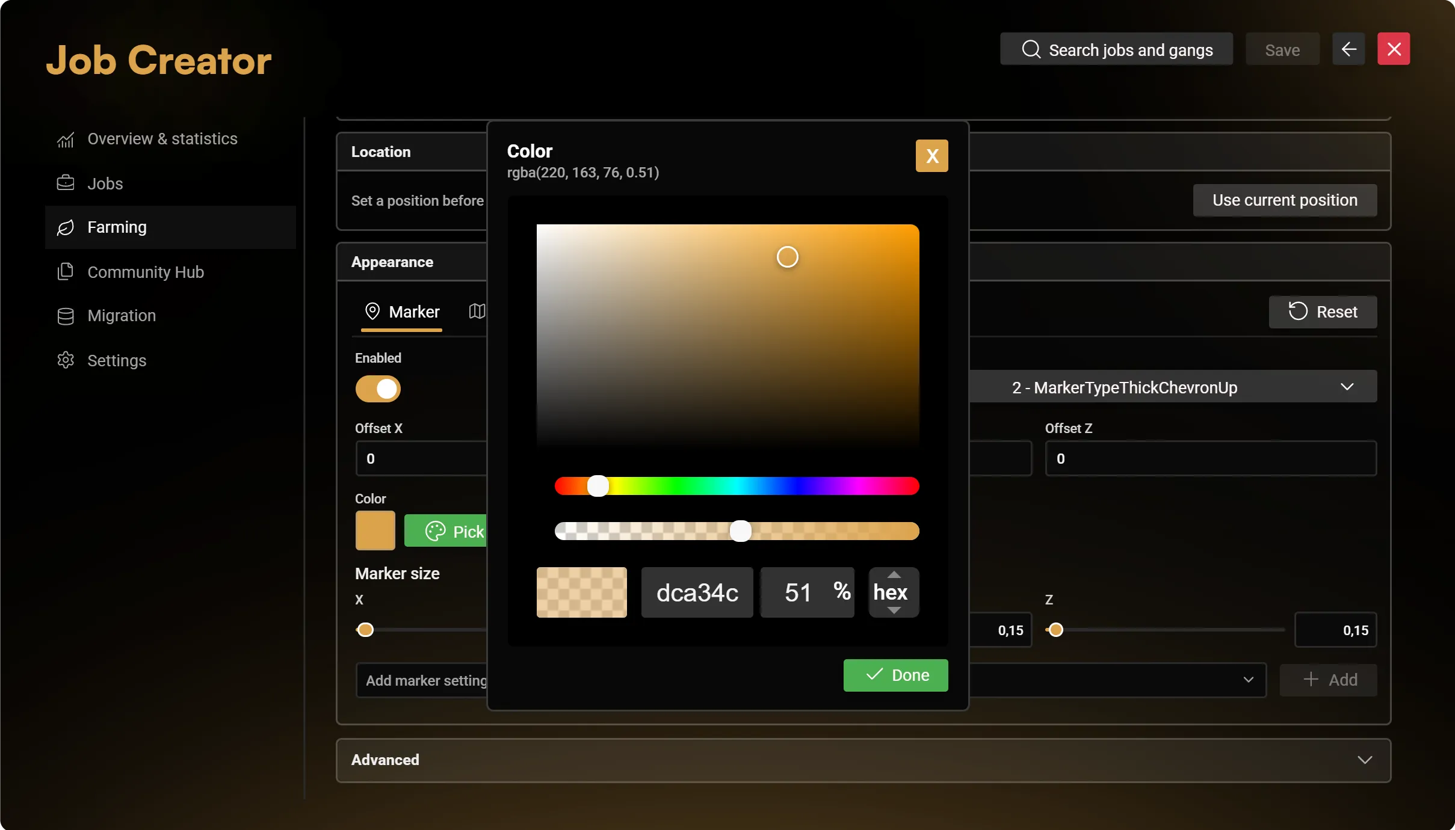Click the Marker size X slider handle
The height and width of the screenshot is (830, 1455).
(x=365, y=630)
